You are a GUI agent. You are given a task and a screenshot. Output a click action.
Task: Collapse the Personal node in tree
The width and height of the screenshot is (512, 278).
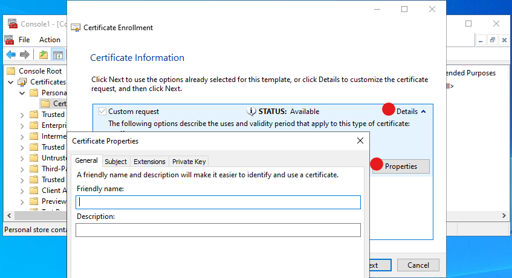22,93
